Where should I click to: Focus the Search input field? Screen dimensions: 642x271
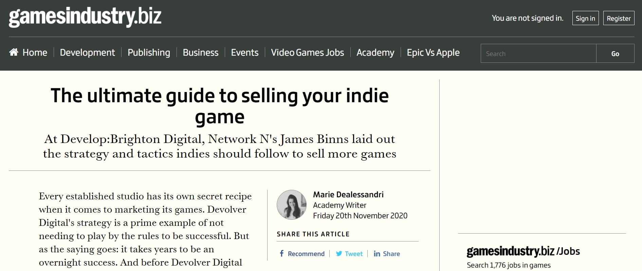pyautogui.click(x=538, y=53)
